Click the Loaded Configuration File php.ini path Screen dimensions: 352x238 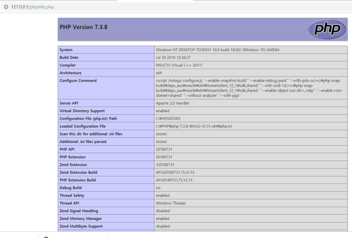(x=194, y=126)
